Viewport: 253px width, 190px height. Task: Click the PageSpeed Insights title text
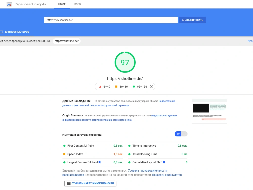(x=30, y=4)
